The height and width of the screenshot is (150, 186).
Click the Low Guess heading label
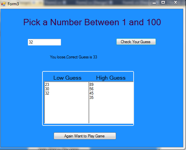pos(67,78)
